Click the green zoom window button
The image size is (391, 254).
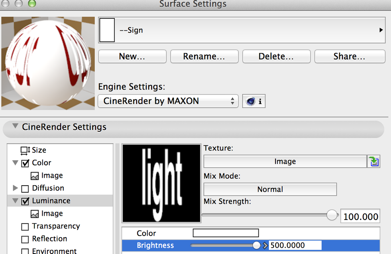[x=32, y=4]
